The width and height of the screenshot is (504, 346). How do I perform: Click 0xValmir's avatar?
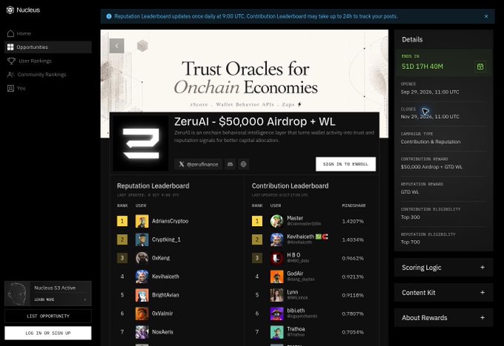pos(142,313)
